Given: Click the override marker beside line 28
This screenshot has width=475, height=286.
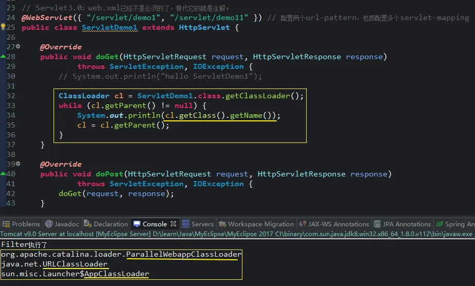Looking at the screenshot, I should click(x=3, y=56).
